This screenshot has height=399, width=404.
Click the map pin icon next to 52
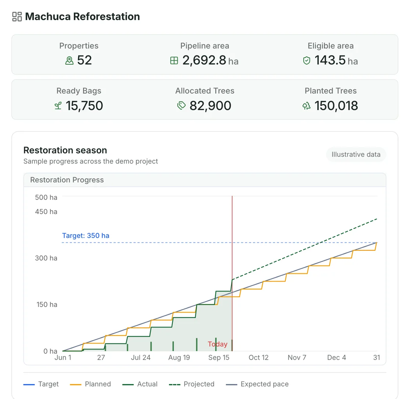point(69,60)
